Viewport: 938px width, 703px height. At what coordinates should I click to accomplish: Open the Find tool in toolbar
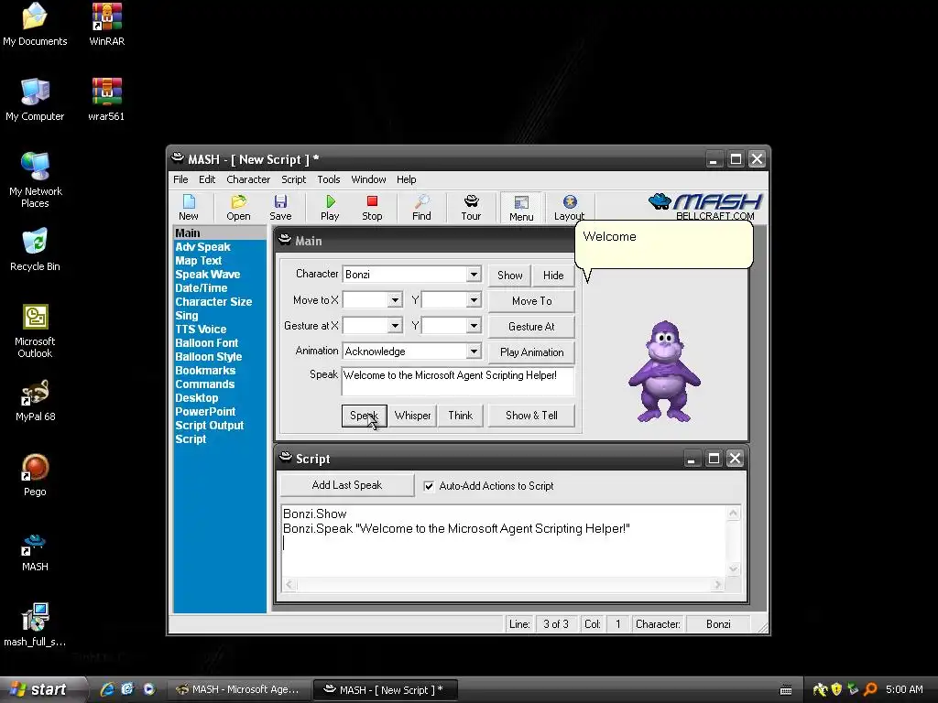[421, 208]
